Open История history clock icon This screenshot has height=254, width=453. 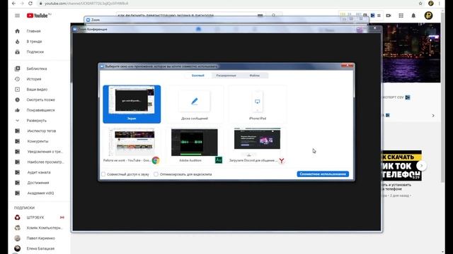pyautogui.click(x=17, y=79)
